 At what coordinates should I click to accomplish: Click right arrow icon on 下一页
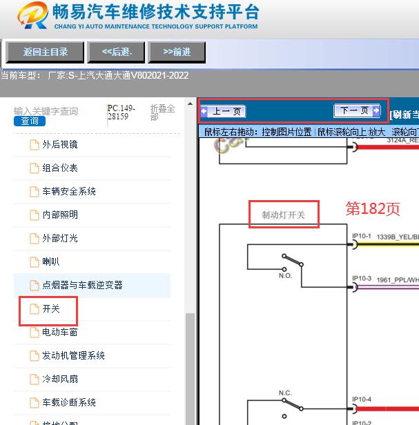click(x=376, y=110)
